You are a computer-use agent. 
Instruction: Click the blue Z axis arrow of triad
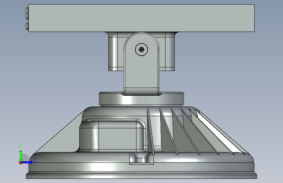coord(27,162)
